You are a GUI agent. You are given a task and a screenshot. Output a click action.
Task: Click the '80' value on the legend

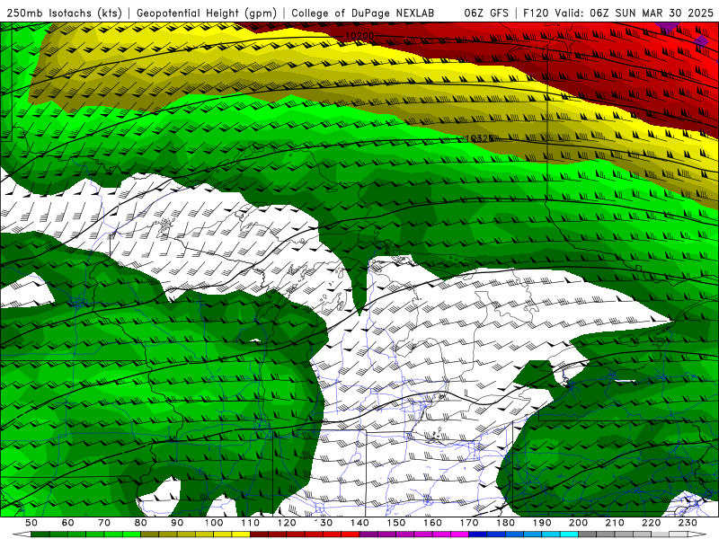(x=140, y=523)
